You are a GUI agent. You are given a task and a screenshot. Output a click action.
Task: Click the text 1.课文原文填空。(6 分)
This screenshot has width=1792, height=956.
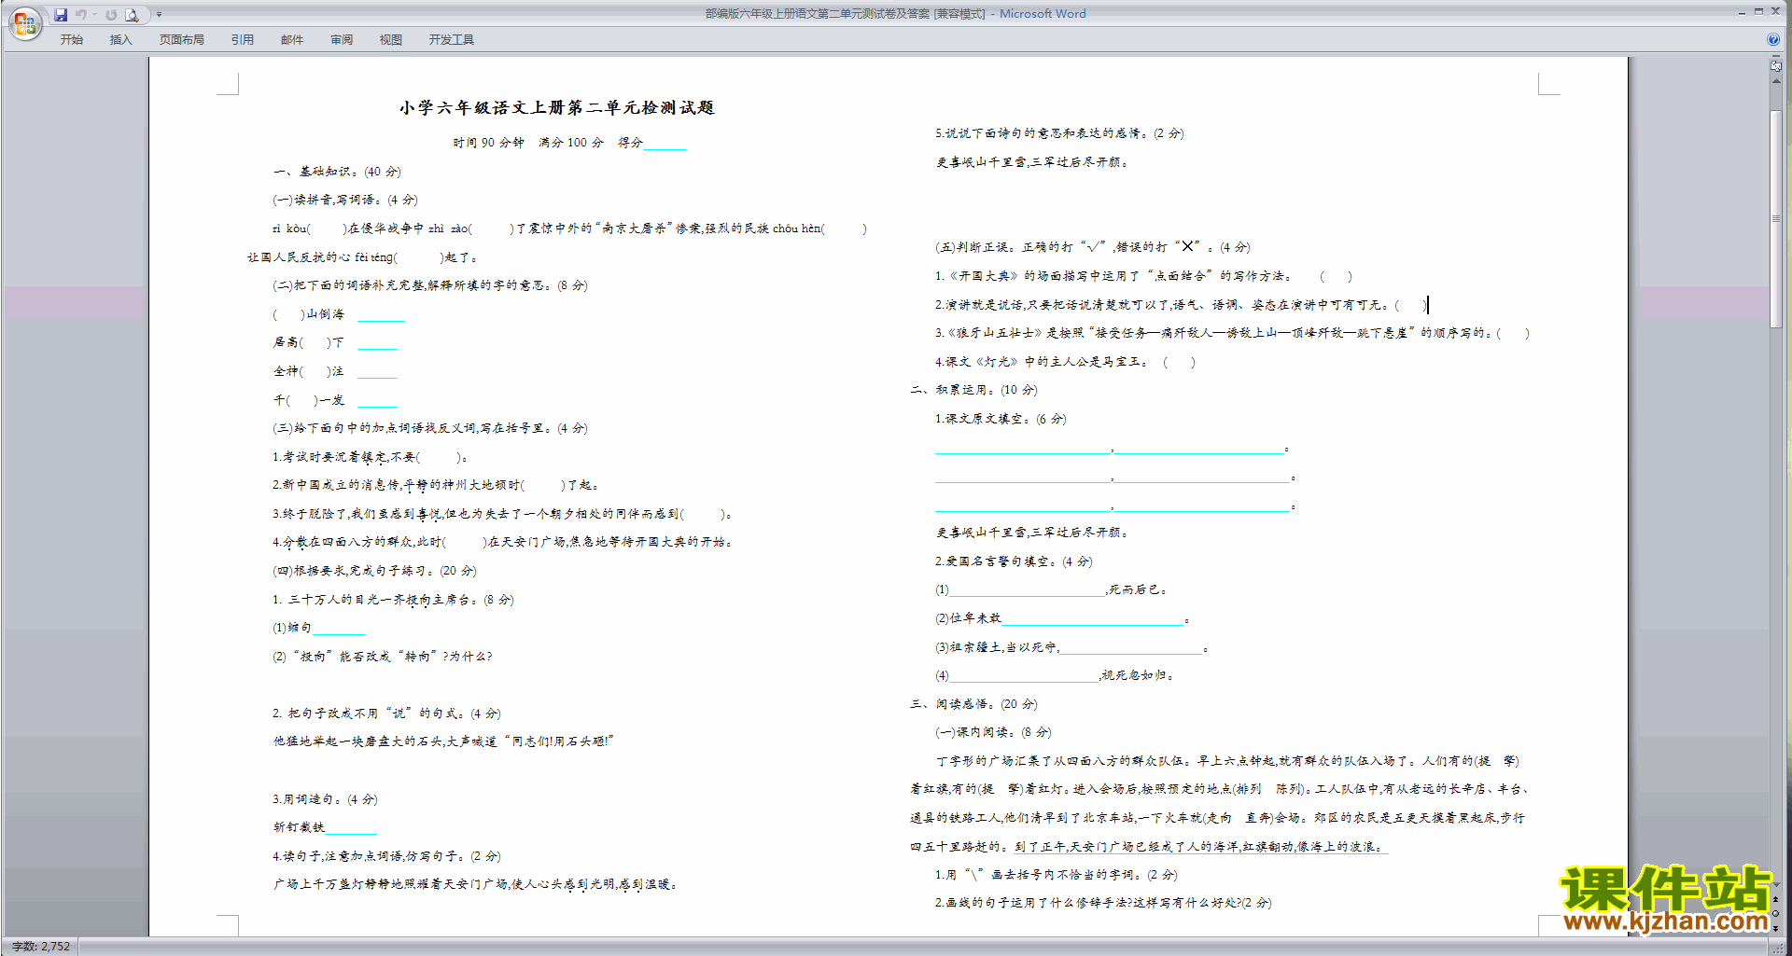tap(1001, 419)
